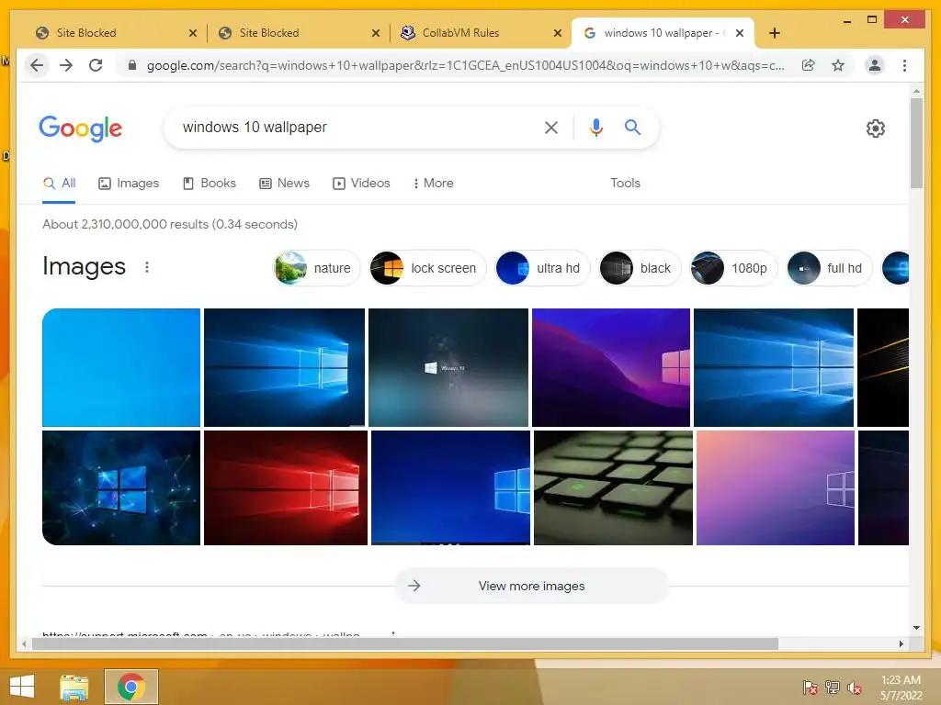Screen dimensions: 941x705
Task: Click the horizontal scrollbar thumb
Action: (x=405, y=643)
